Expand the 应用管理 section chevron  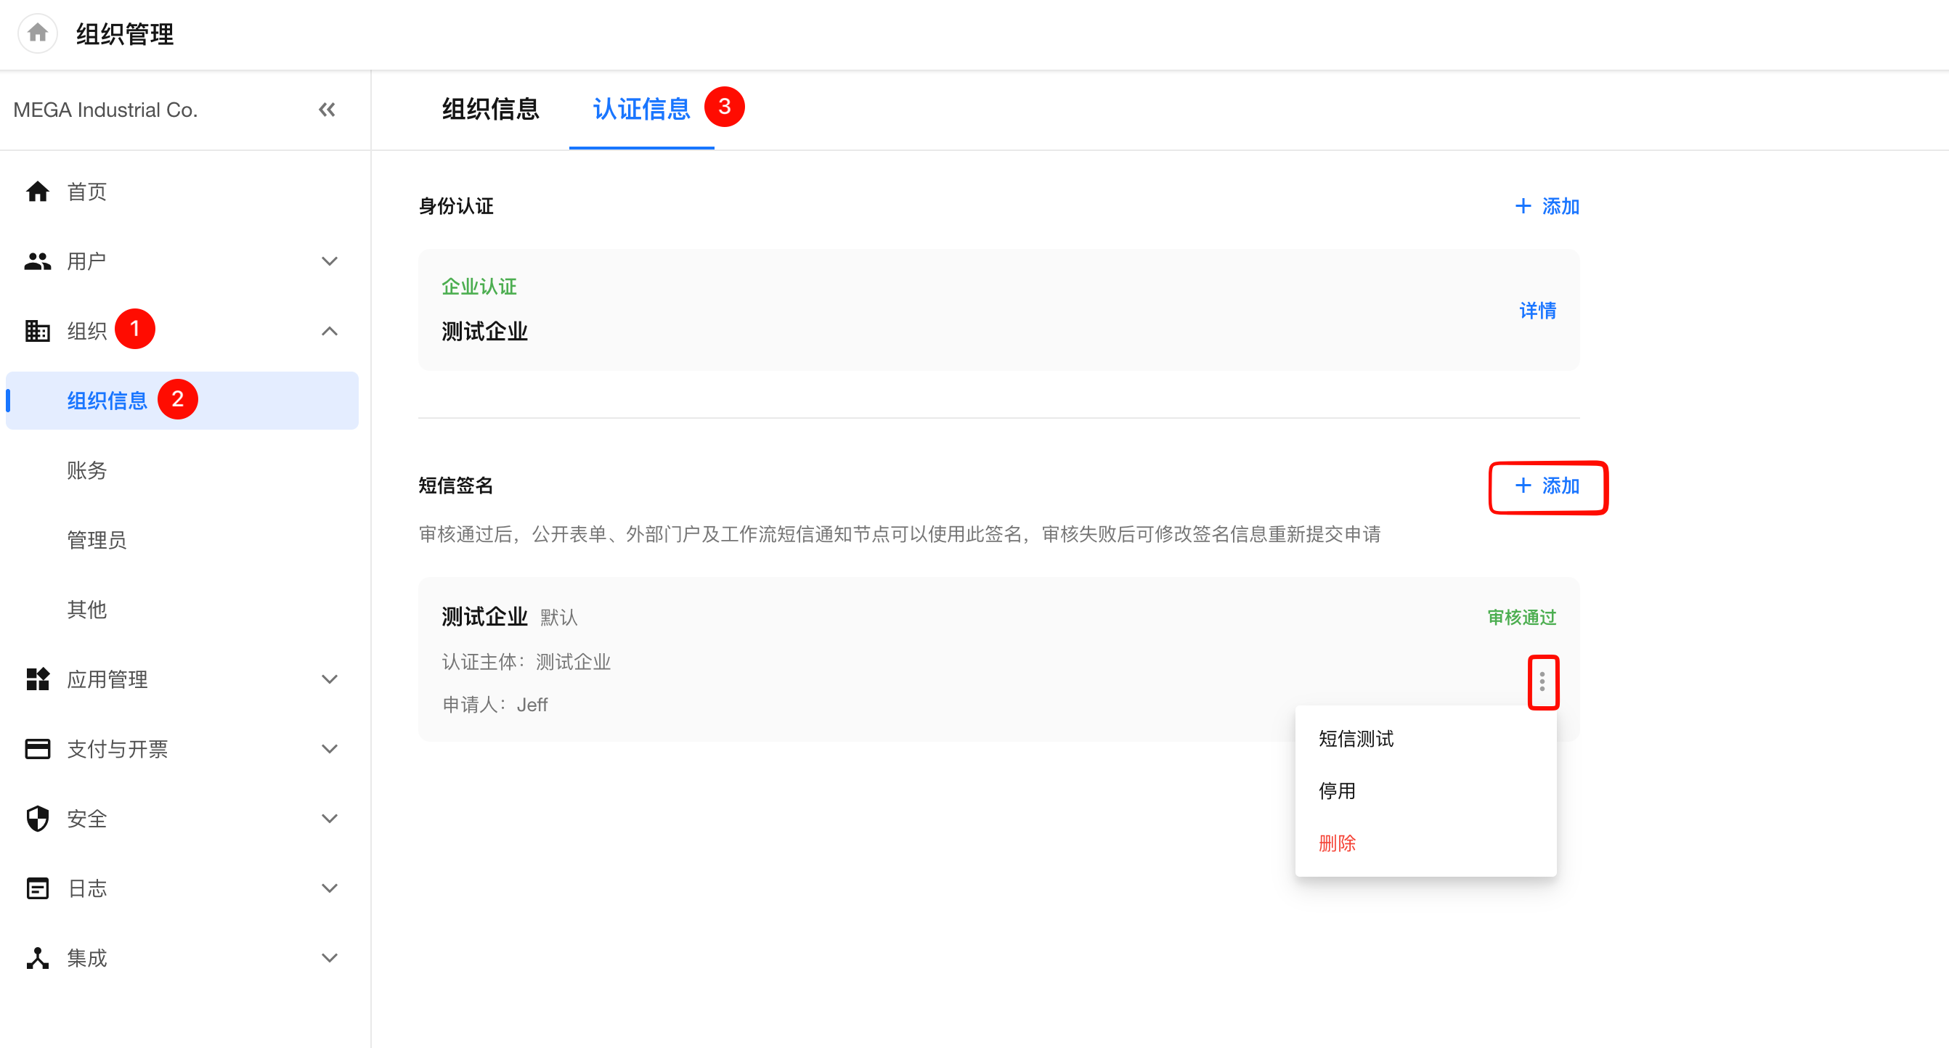tap(329, 679)
